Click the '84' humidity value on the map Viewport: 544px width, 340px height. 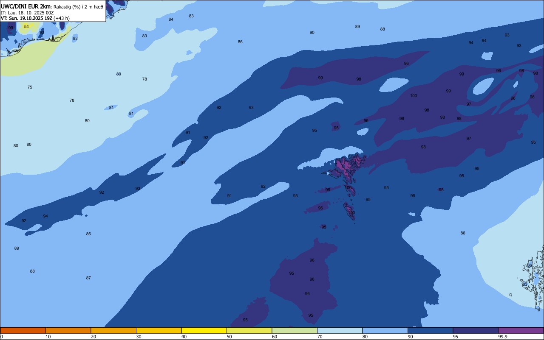(171, 20)
